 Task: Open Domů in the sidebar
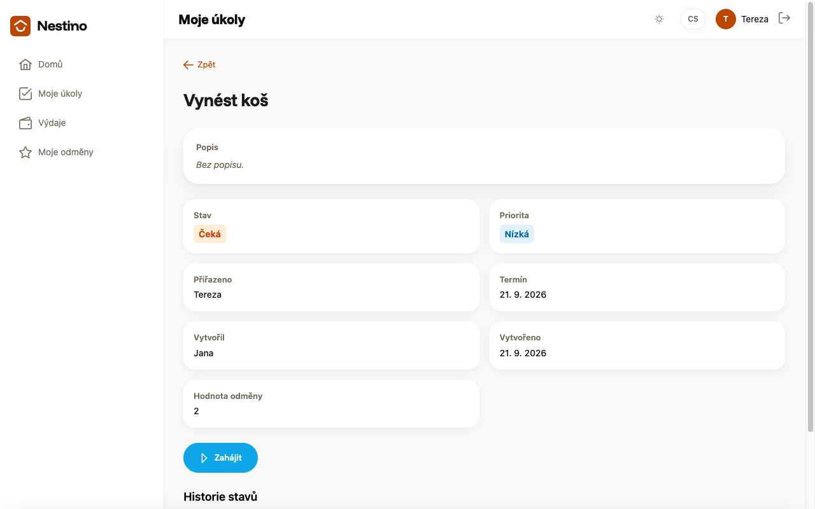(x=81, y=64)
